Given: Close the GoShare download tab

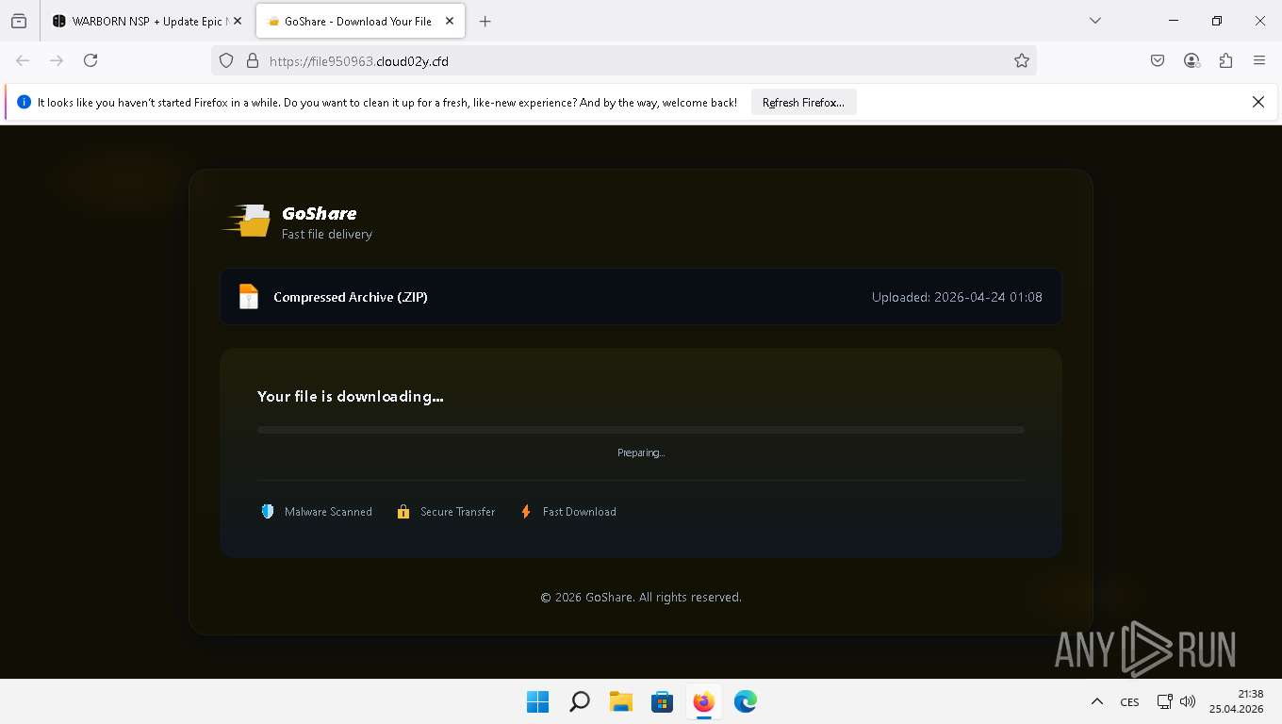Looking at the screenshot, I should pyautogui.click(x=450, y=21).
